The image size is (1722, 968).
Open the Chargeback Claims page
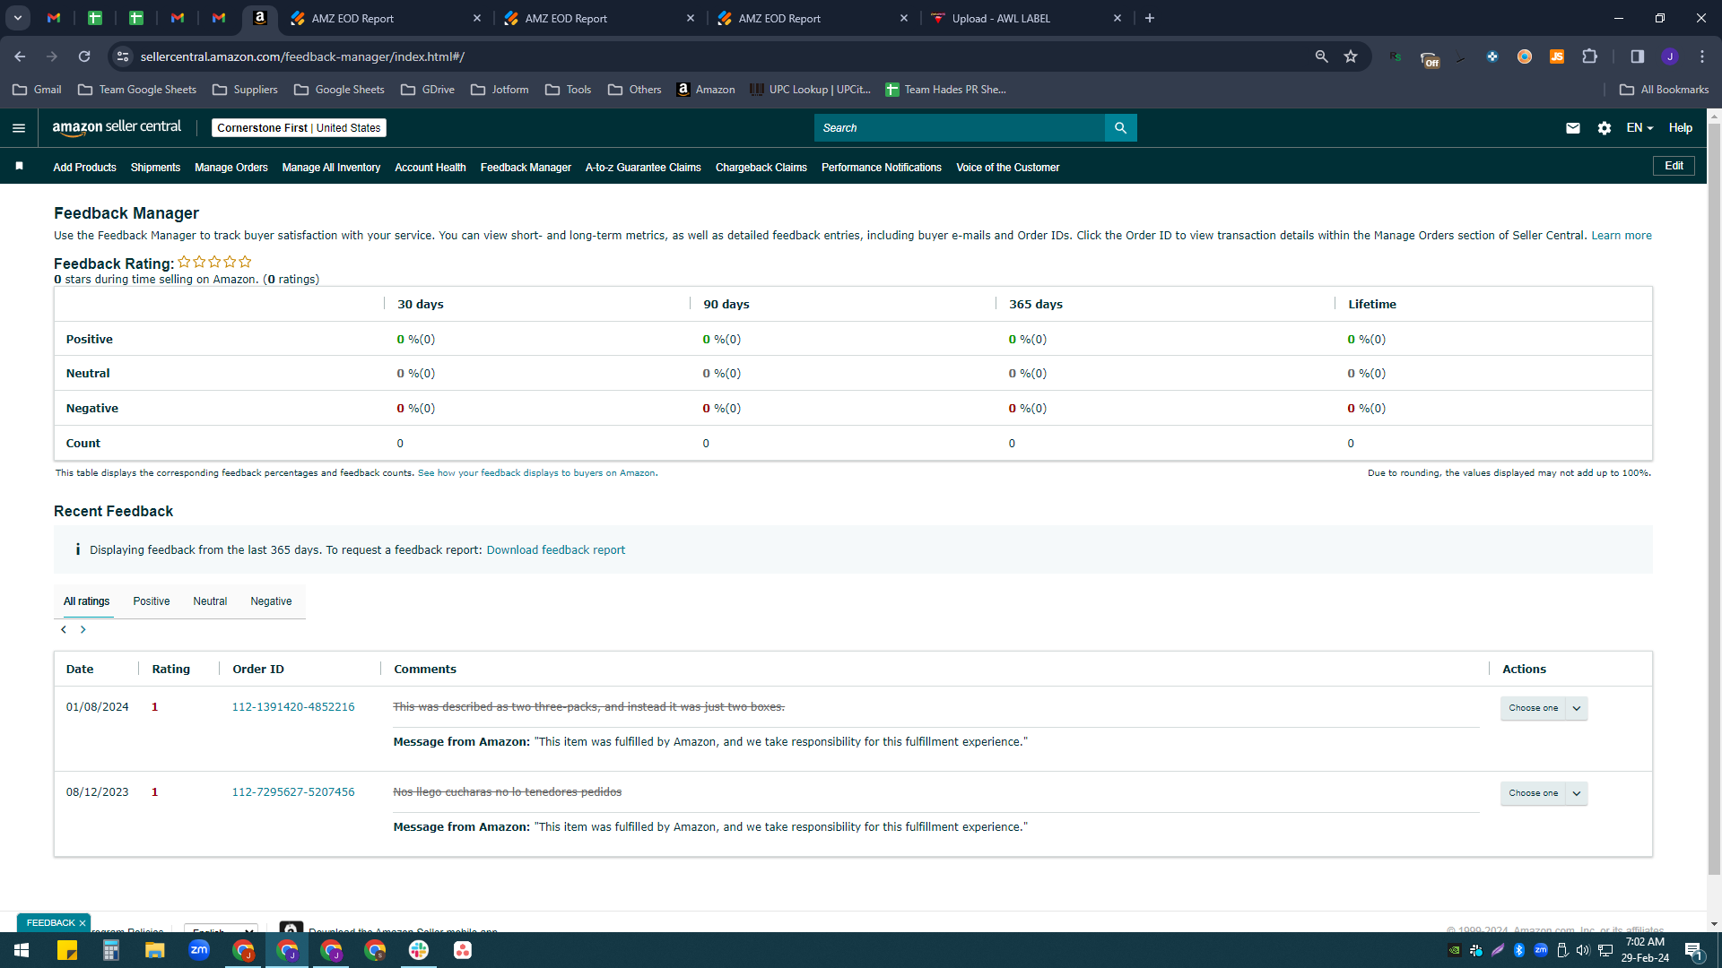(761, 168)
